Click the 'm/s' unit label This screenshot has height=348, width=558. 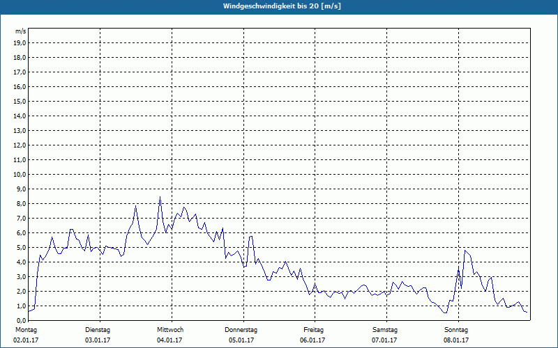(x=21, y=31)
